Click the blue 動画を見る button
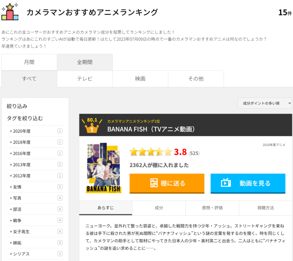Screen dimensions: 293x261 (248, 183)
